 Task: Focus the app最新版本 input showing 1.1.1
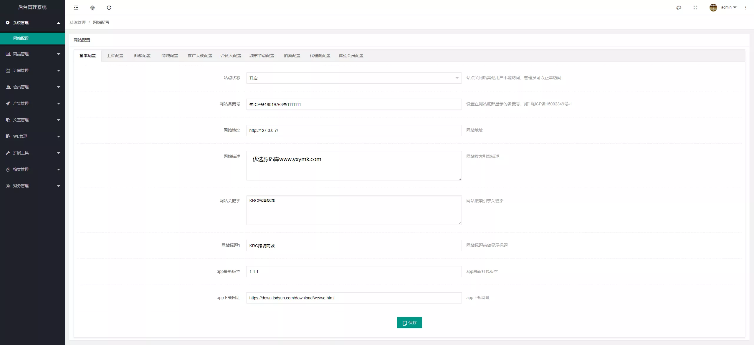354,272
